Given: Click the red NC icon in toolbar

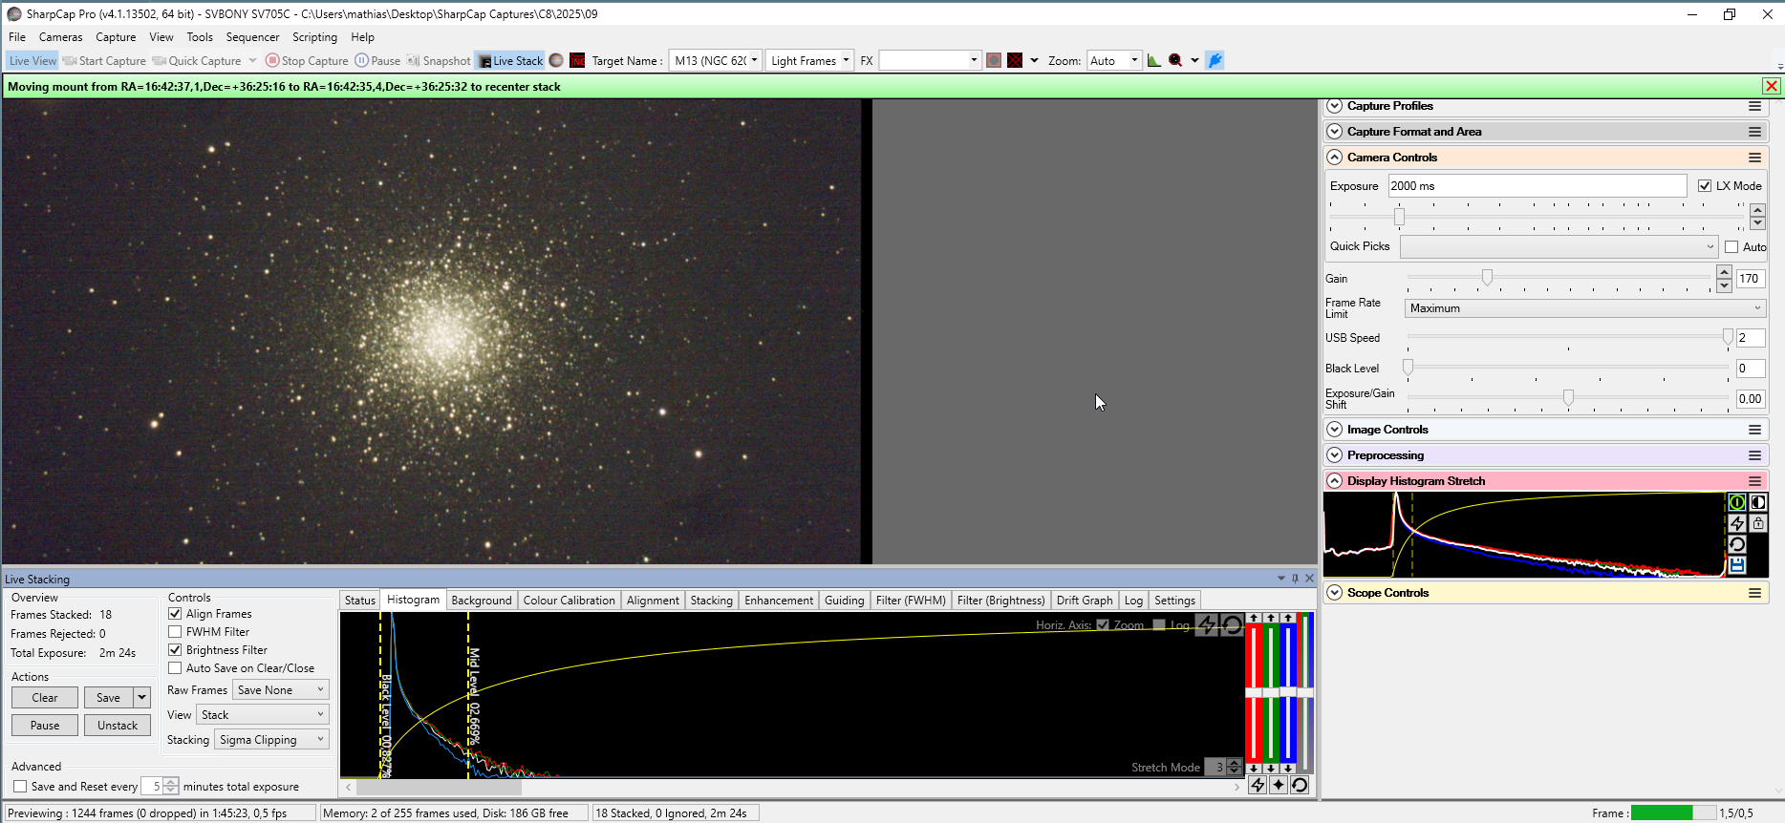Looking at the screenshot, I should click(x=577, y=60).
